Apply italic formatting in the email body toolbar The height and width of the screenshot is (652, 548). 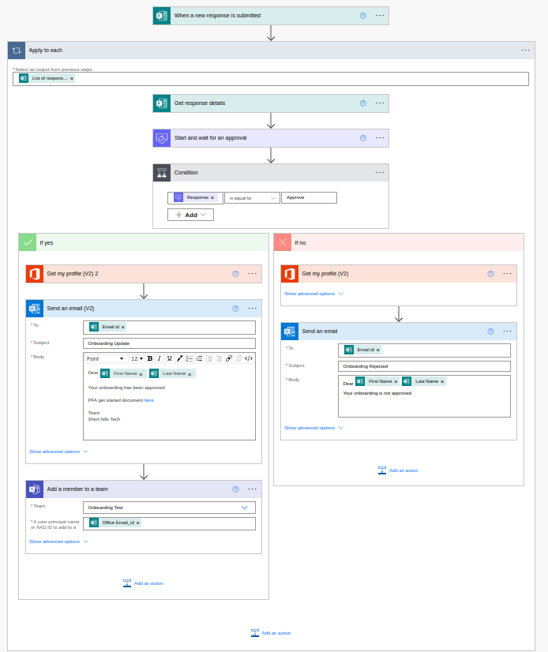tap(159, 358)
